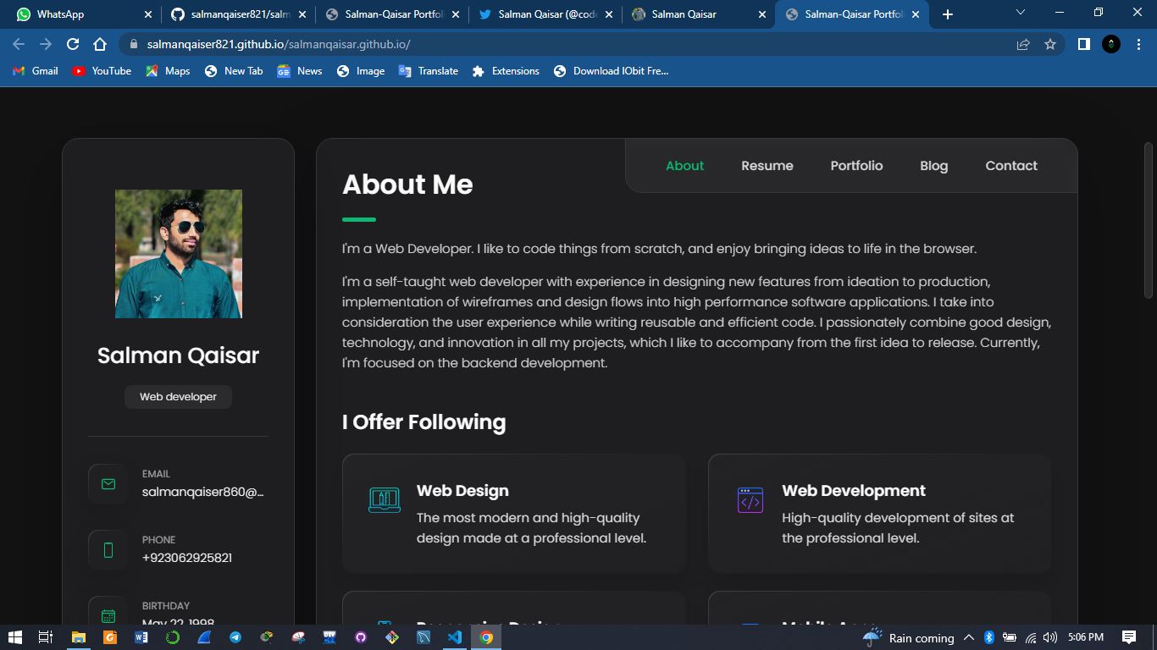Select the About navigation item
Viewport: 1157px width, 650px height.
684,166
